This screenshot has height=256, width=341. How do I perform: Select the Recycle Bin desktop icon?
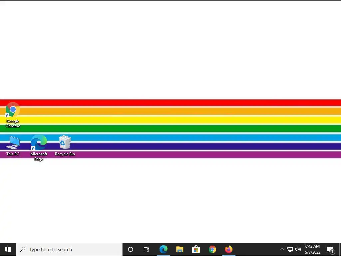click(65, 146)
